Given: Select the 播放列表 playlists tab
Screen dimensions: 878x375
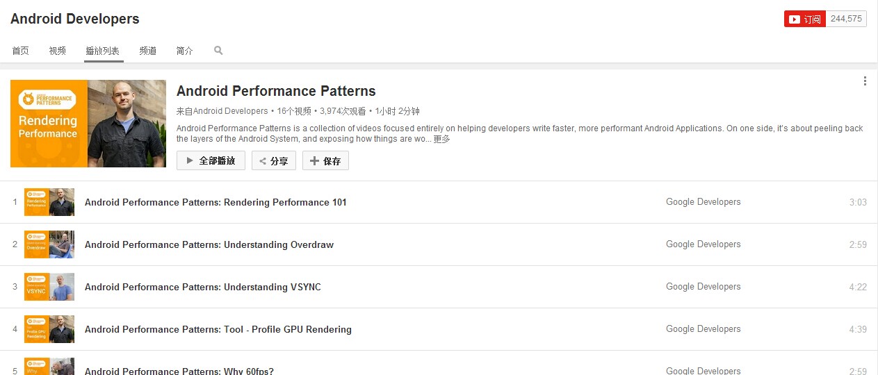Looking at the screenshot, I should [x=103, y=51].
